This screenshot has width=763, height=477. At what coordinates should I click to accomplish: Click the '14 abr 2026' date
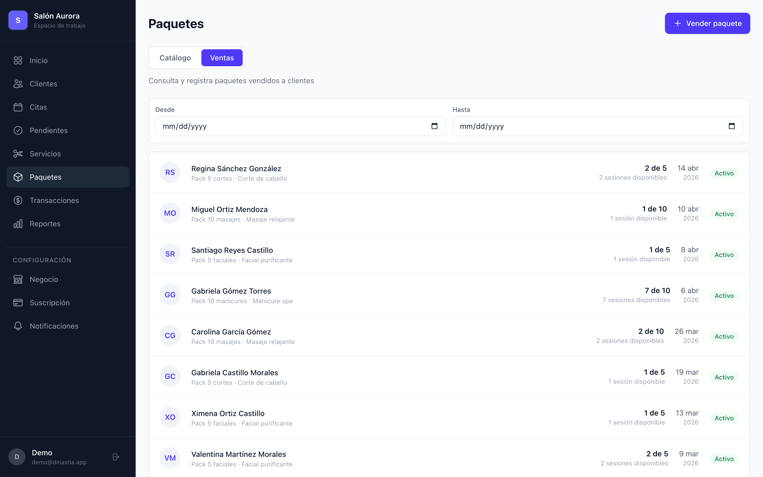(688, 173)
